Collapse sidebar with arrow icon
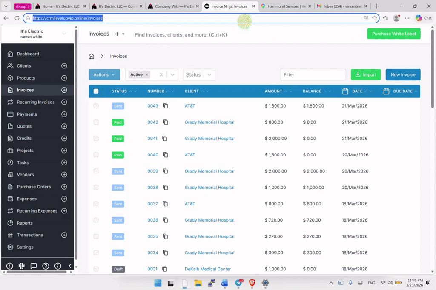Screen dimensions: 436x290 coord(70,266)
